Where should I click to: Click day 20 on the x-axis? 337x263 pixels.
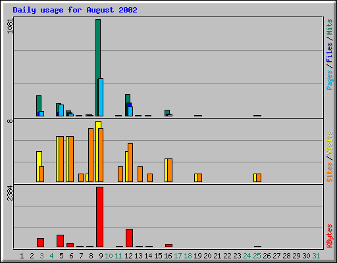click(x=207, y=256)
